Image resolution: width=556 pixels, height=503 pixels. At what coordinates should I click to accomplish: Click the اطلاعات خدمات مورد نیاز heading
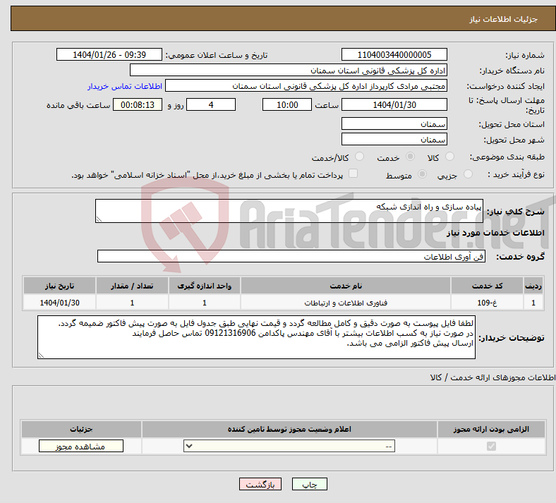point(495,233)
